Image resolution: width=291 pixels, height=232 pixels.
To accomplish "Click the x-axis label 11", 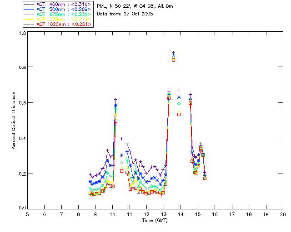I will pos(130,214).
